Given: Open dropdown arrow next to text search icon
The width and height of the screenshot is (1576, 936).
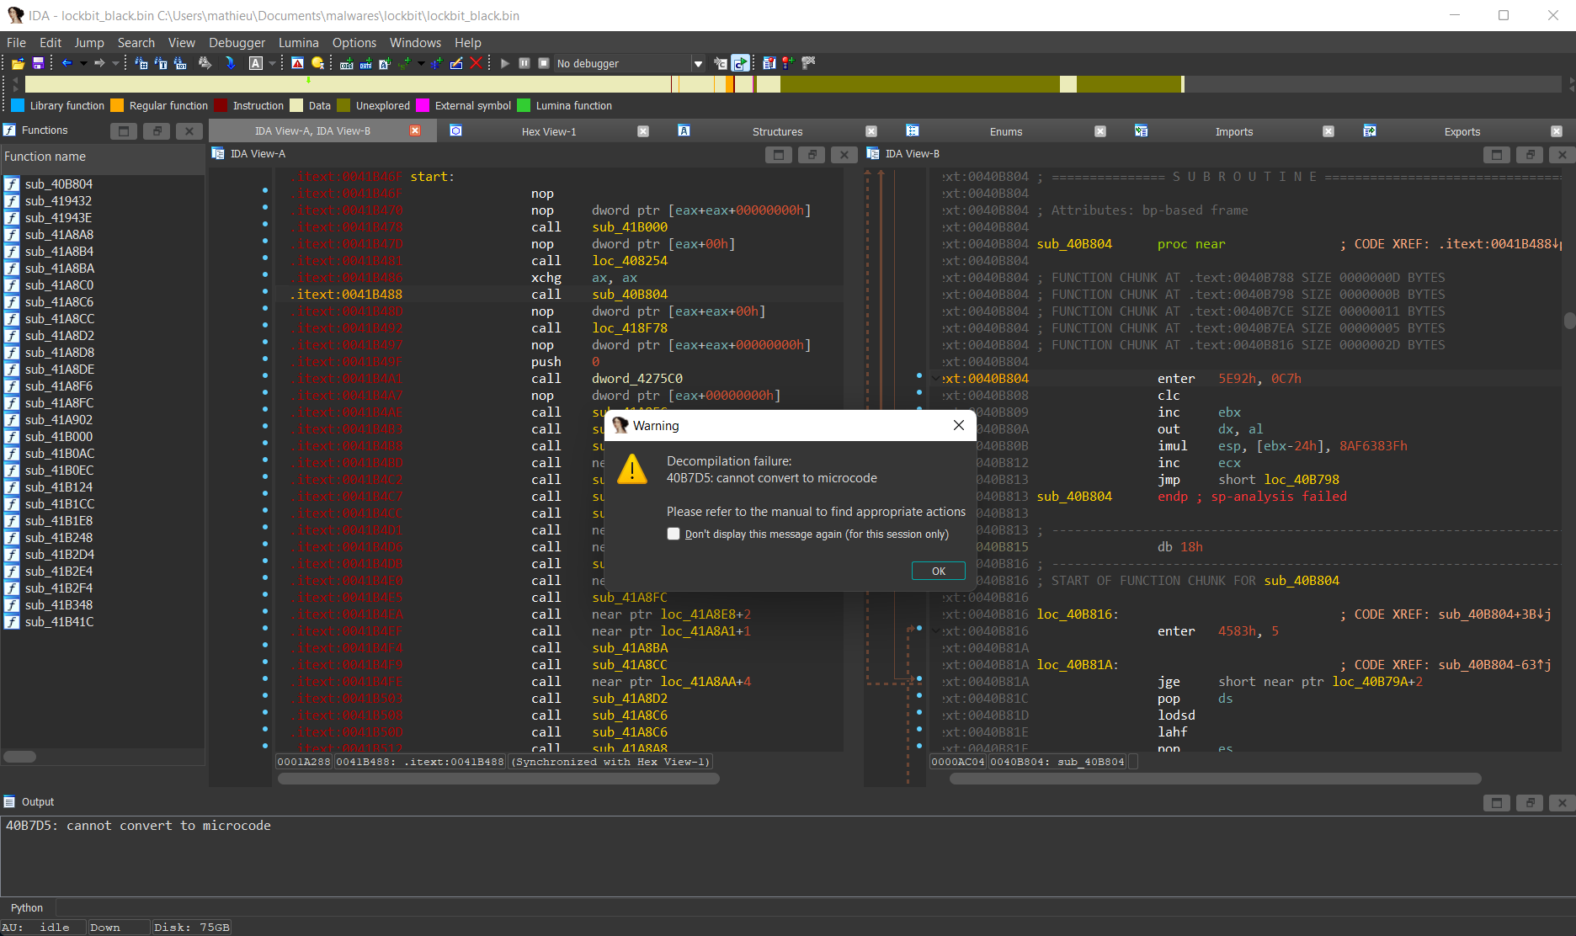Looking at the screenshot, I should point(272,64).
